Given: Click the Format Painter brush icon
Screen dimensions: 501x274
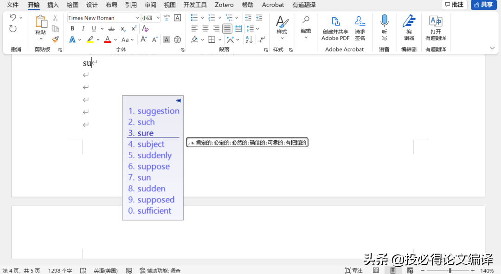Looking at the screenshot, I should coord(55,39).
